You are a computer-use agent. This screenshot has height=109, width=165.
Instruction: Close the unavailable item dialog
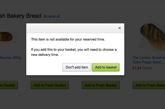[120, 28]
